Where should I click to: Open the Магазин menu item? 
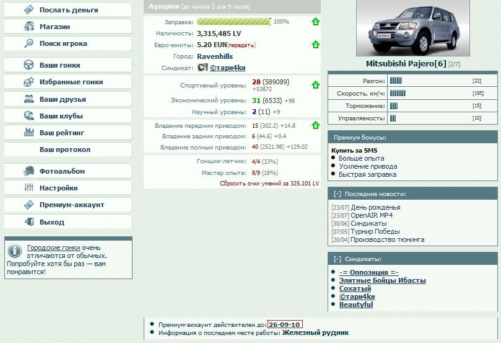coord(68,27)
